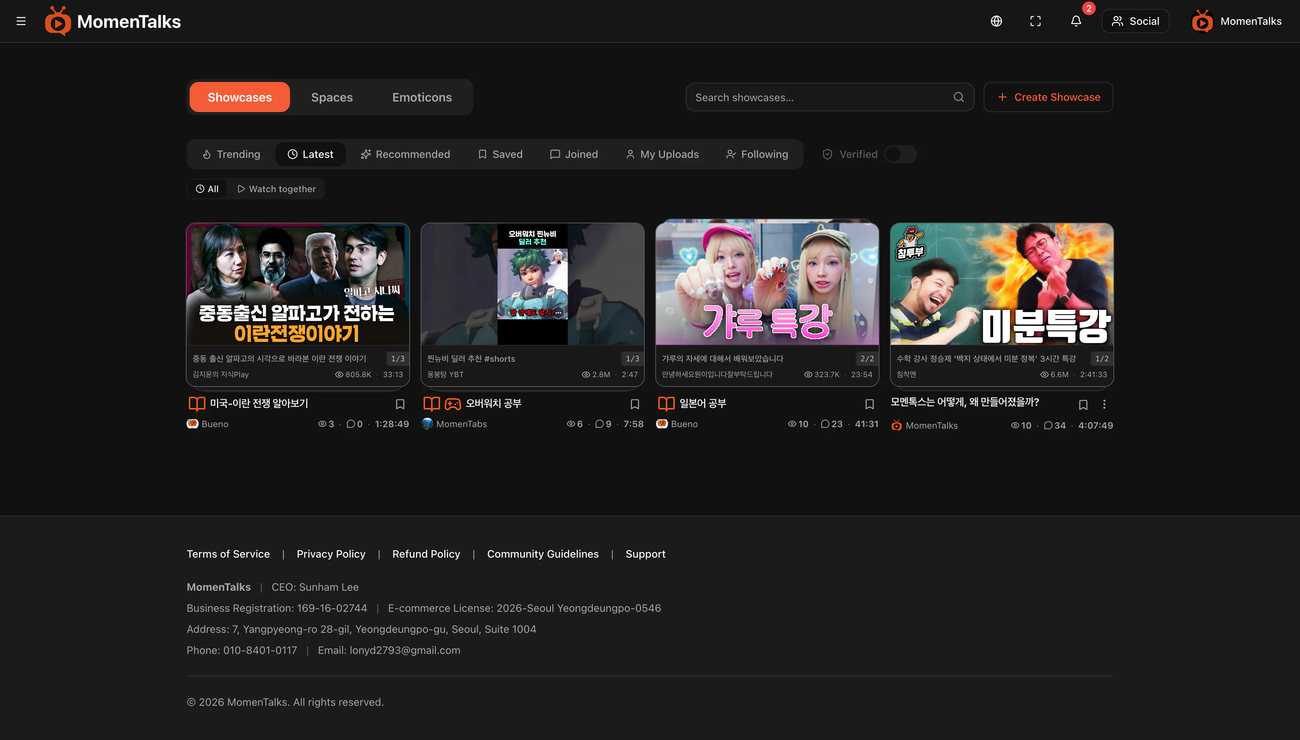Open the Privacy Policy link
The image size is (1300, 740).
tap(331, 554)
